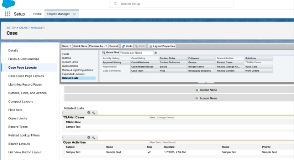This screenshot has height=160, width=294.
Task: Remove the TSANet Cases related list
Action: [89, 113]
